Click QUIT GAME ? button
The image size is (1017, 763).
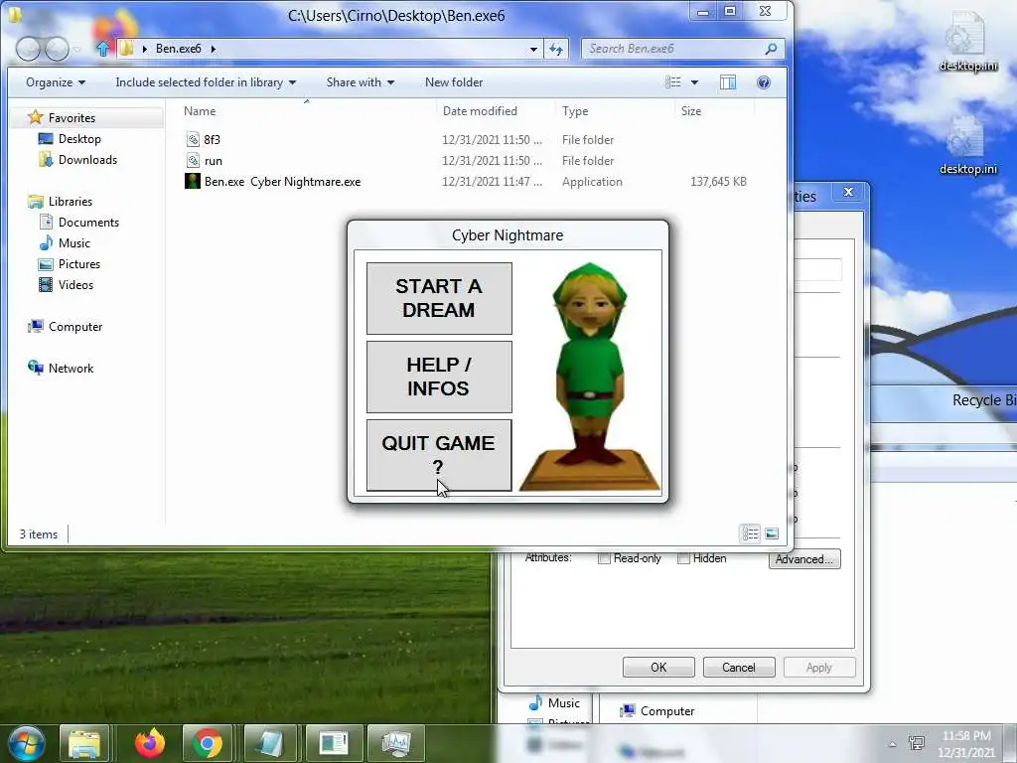(439, 455)
